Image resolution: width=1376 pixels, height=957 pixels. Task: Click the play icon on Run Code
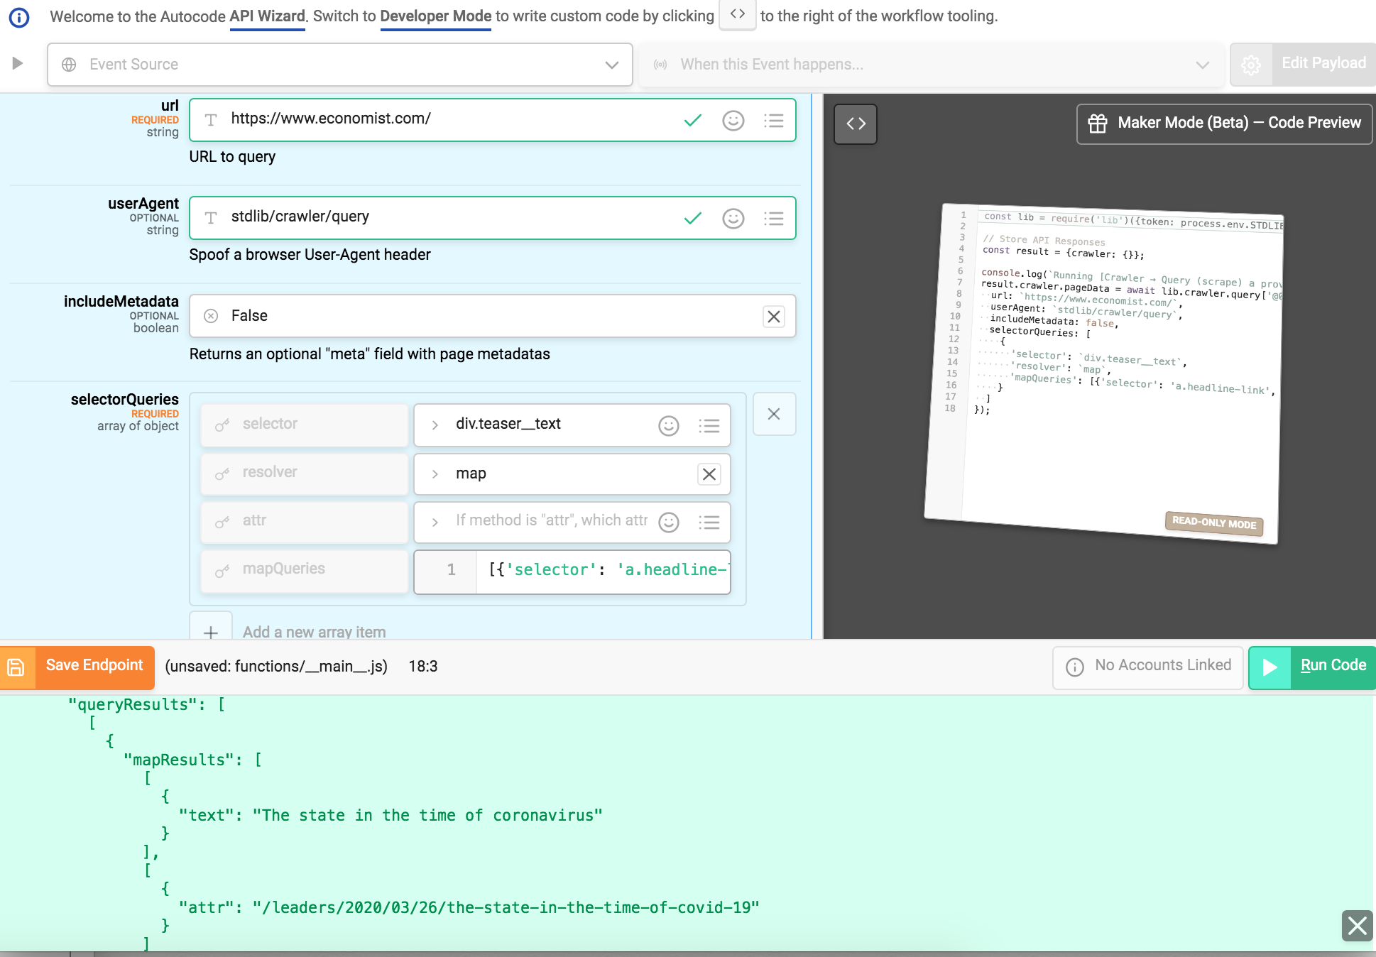coord(1270,667)
